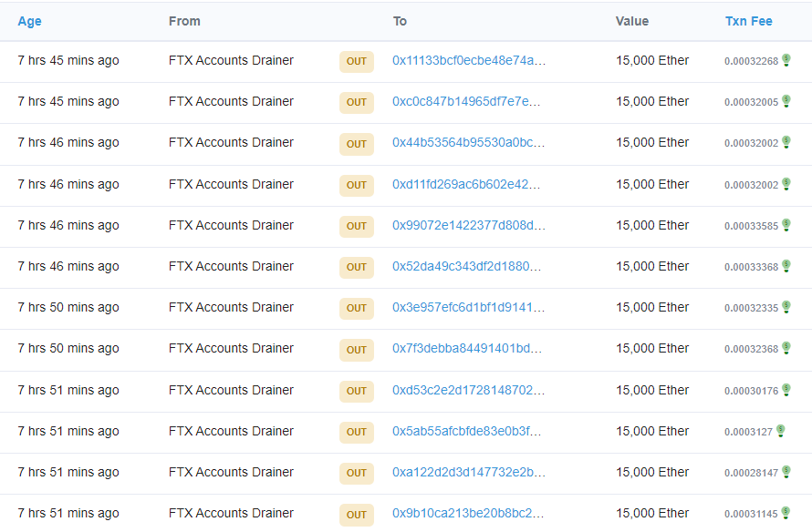This screenshot has width=812, height=532.
Task: Sort transactions by the Age column
Action: click(29, 21)
